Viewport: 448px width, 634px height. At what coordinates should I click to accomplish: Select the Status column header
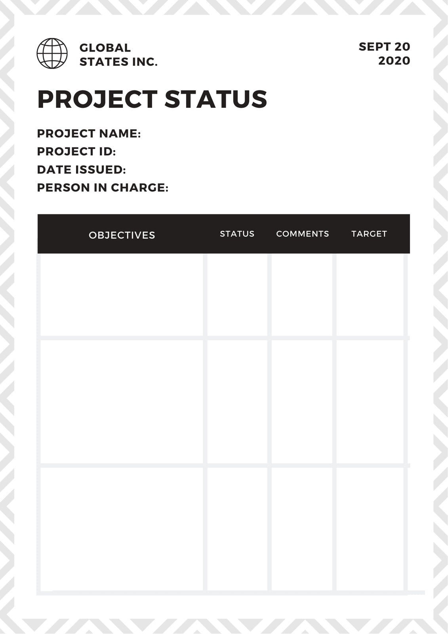237,234
